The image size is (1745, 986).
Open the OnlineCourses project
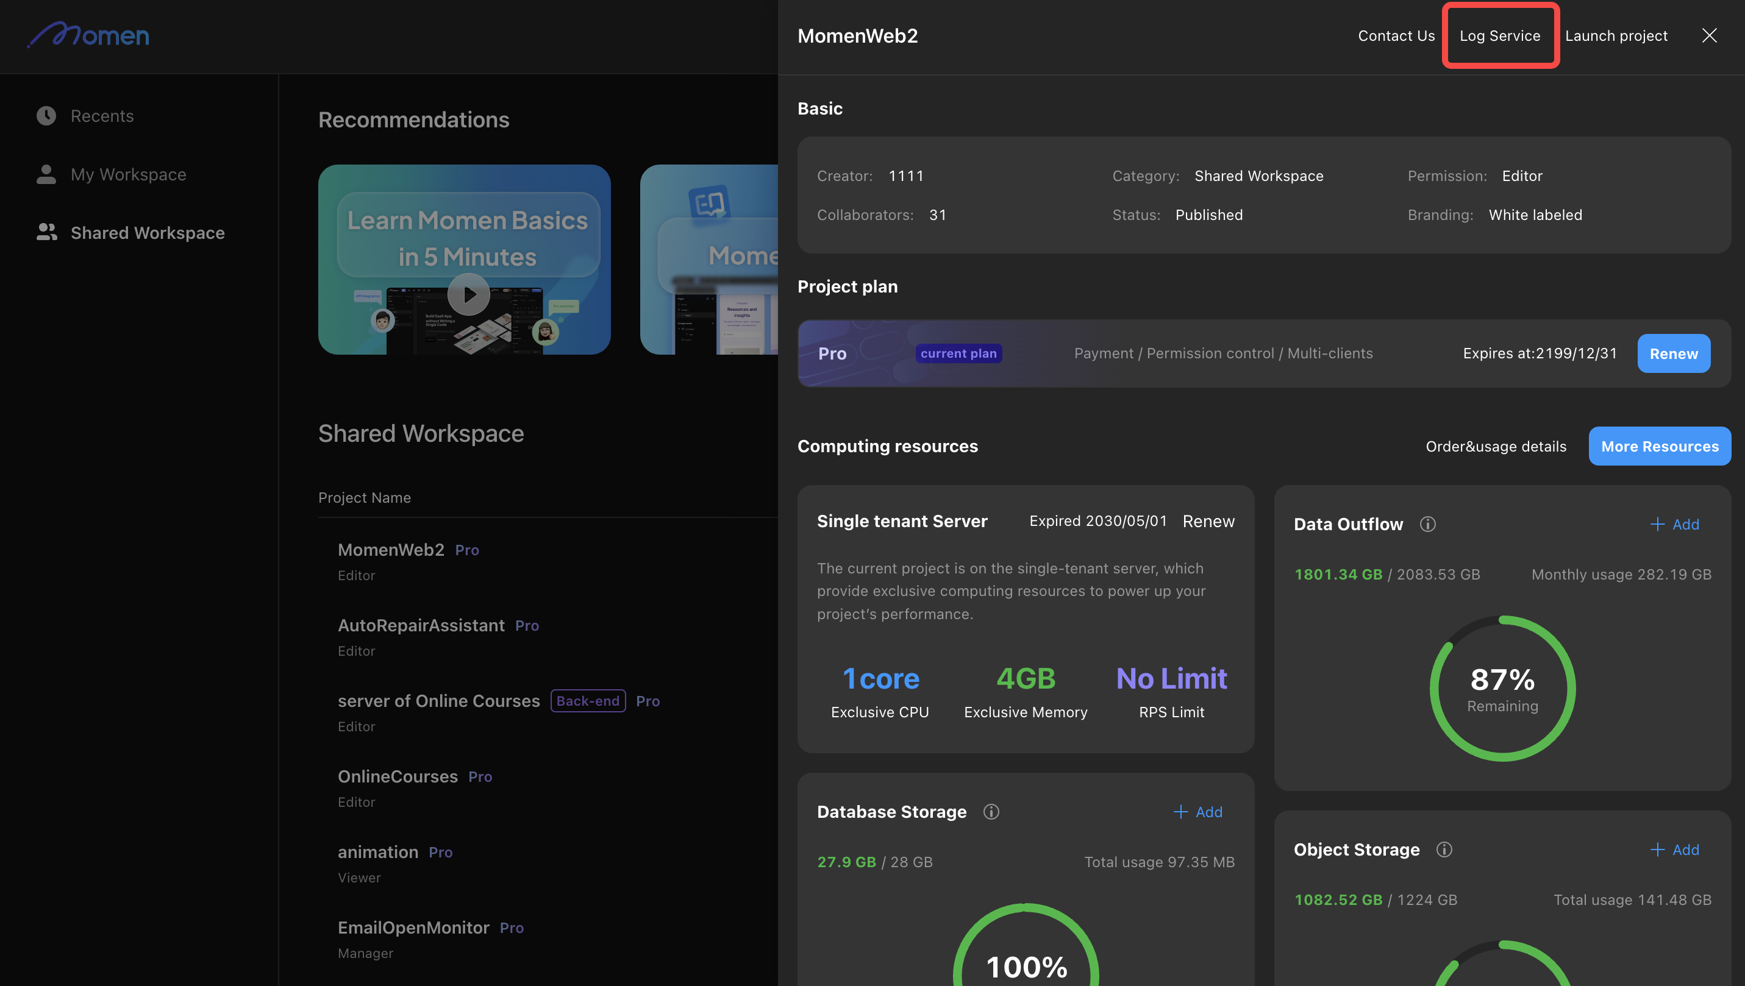(x=548, y=787)
